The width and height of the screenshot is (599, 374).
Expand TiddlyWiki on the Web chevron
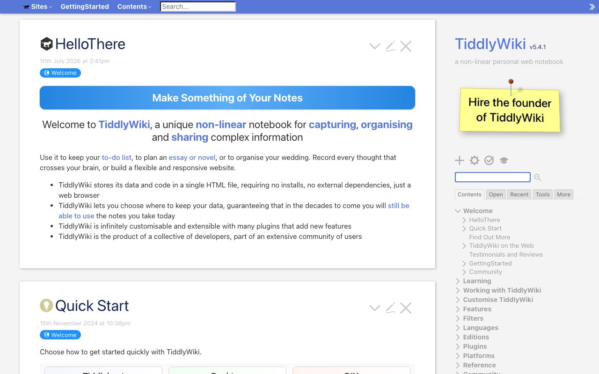[464, 246]
